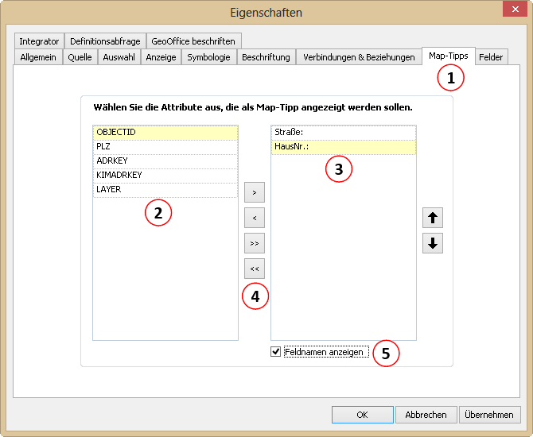Select HausNr.: in the Map-Tipp list
The image size is (533, 437).
343,146
